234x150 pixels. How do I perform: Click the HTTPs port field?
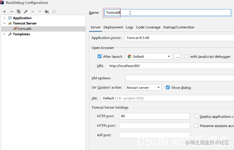click(154, 126)
